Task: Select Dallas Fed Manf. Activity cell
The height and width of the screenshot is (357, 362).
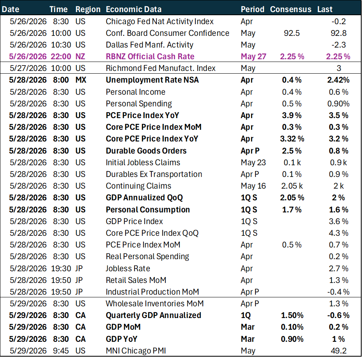Action: tap(149, 45)
